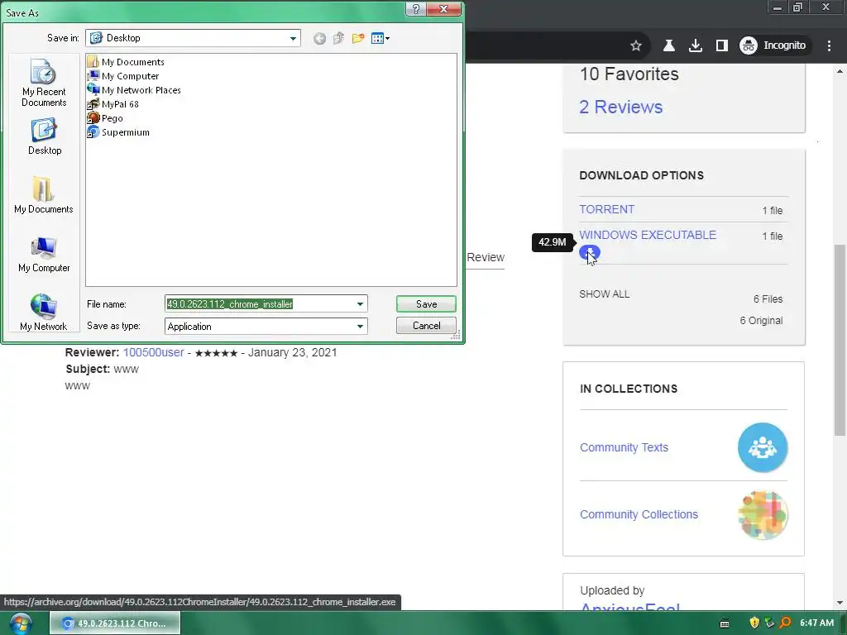This screenshot has height=635, width=847.
Task: Click the Save button
Action: 426,304
